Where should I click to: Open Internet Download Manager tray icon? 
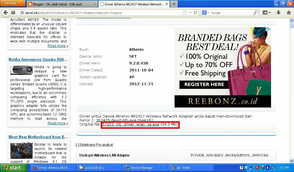(x=262, y=167)
